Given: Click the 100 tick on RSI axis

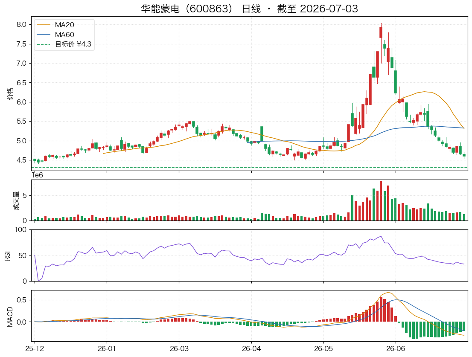Looking at the screenshot, I should 21,230.
